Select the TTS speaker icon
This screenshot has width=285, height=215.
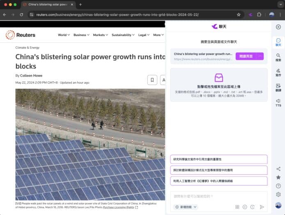(x=278, y=102)
